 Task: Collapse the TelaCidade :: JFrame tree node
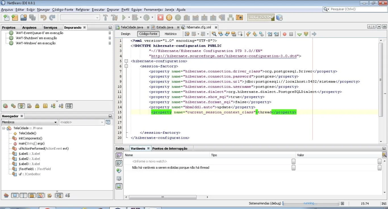[4, 128]
